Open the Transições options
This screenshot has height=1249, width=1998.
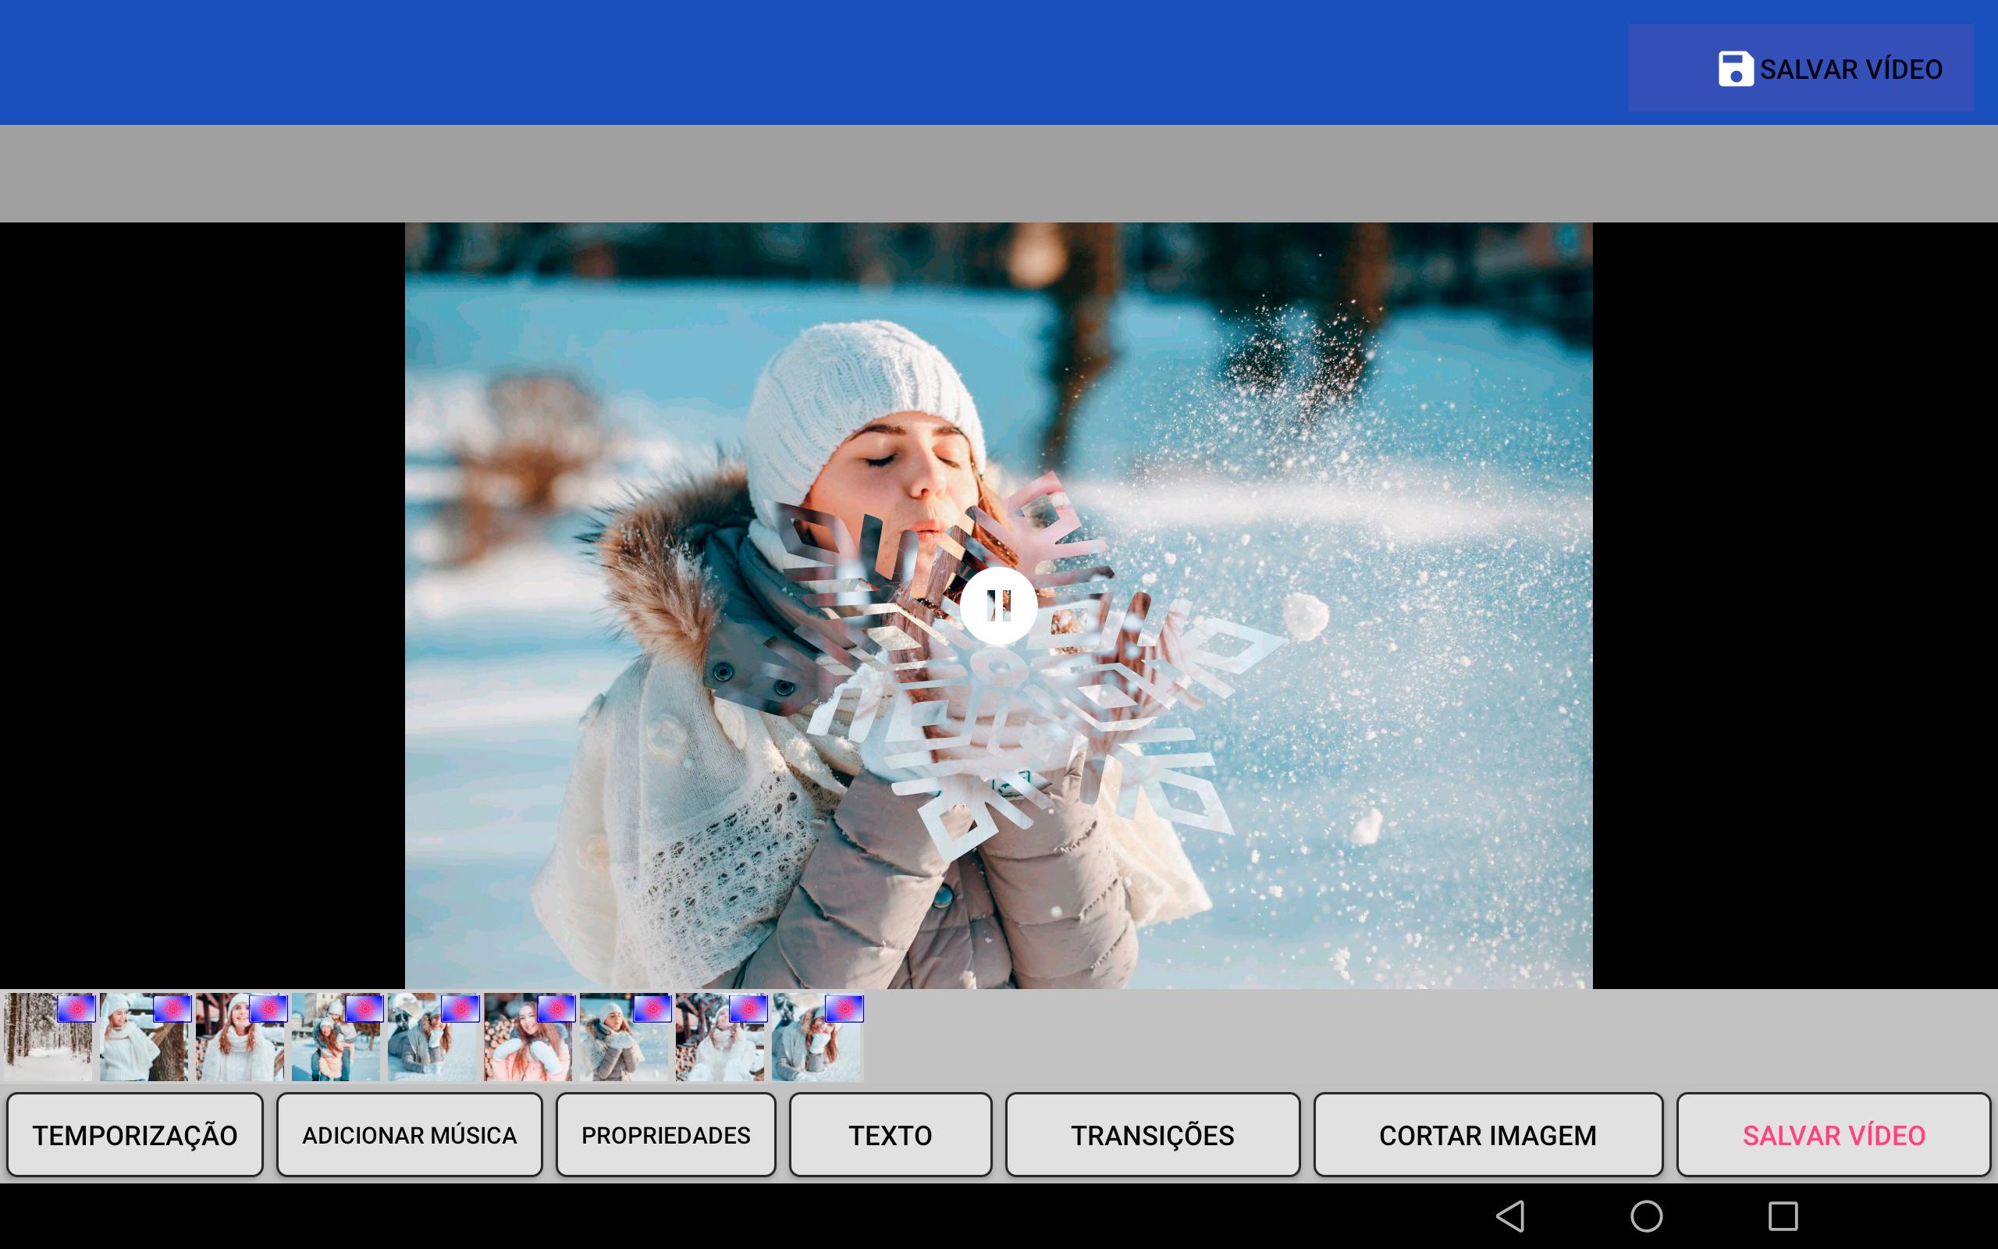pos(1153,1135)
